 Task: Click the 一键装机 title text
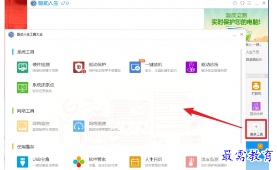[154, 65]
